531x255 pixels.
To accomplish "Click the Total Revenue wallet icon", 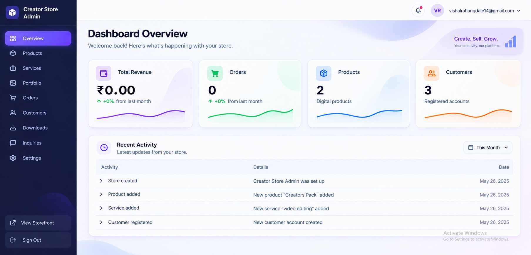I will [103, 73].
